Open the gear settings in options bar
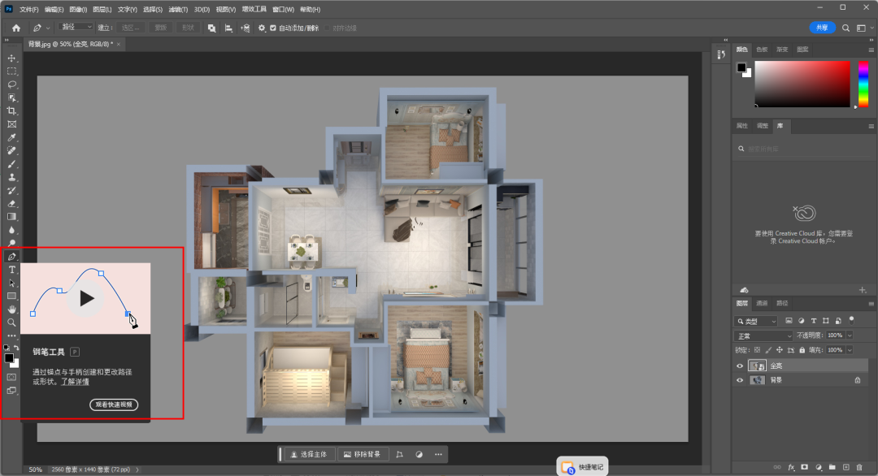 262,28
